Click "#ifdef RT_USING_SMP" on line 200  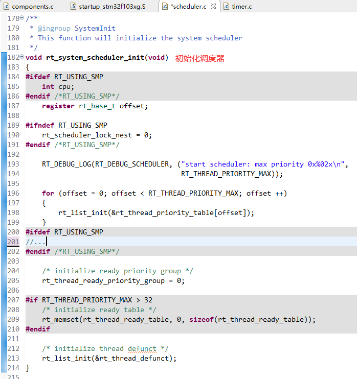pyautogui.click(x=64, y=232)
